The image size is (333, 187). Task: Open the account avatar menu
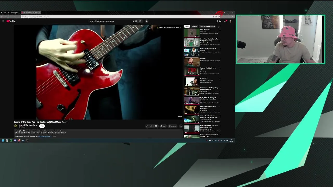(230, 21)
